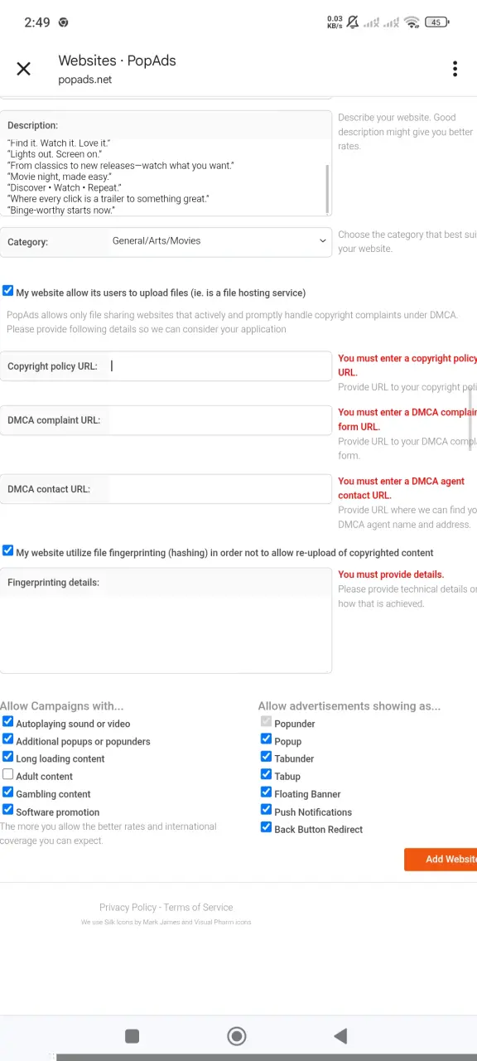Focus the DMCA complaint URL field
The image size is (477, 1061).
point(219,420)
